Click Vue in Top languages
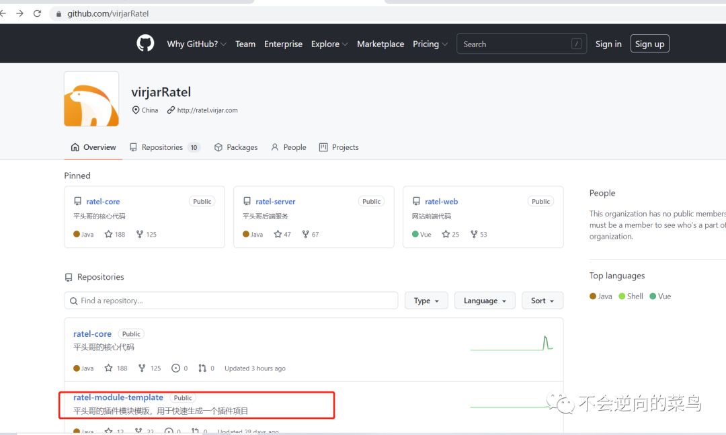The image size is (726, 435). click(660, 296)
